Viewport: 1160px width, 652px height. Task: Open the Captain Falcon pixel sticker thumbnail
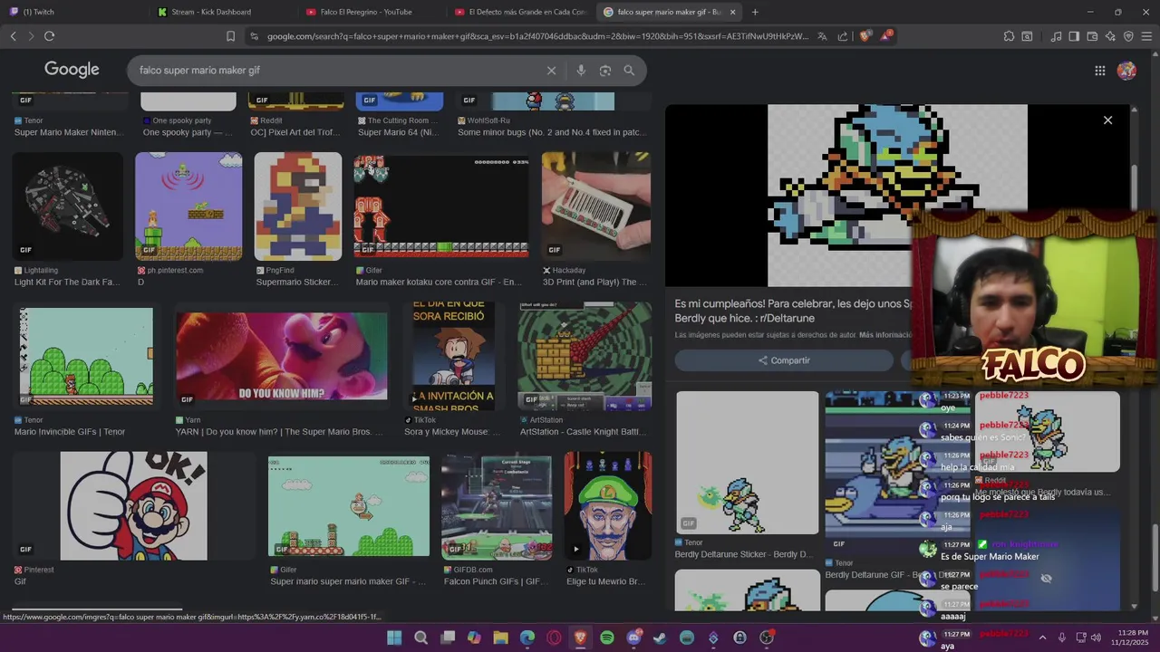pyautogui.click(x=298, y=206)
